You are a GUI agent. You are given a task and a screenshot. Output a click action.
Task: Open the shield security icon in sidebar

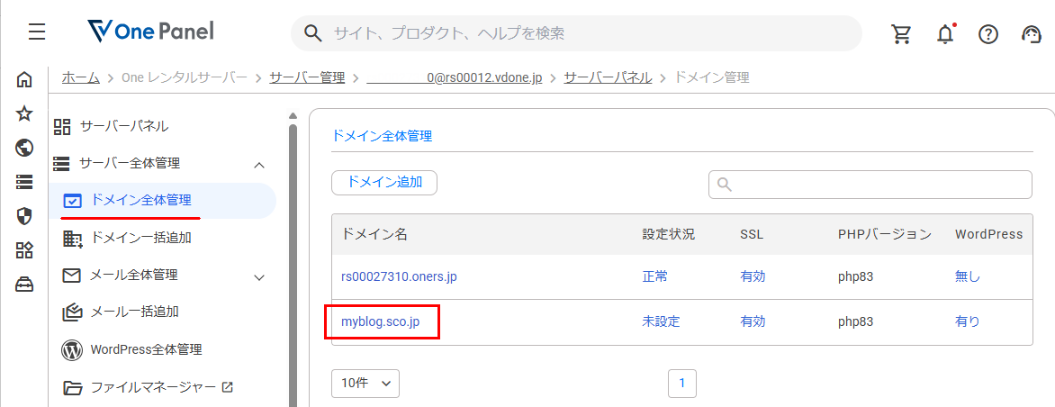coord(24,216)
